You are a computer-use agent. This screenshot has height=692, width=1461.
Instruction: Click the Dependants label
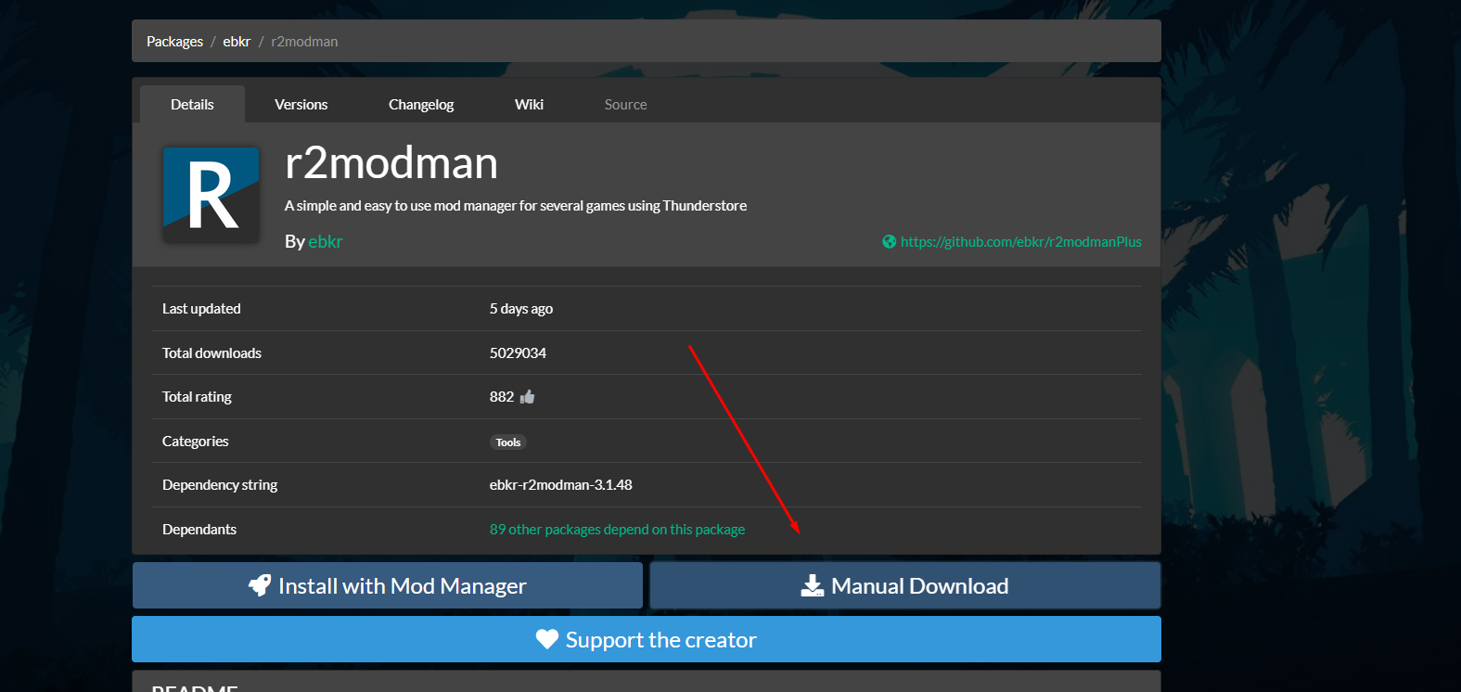tap(199, 530)
